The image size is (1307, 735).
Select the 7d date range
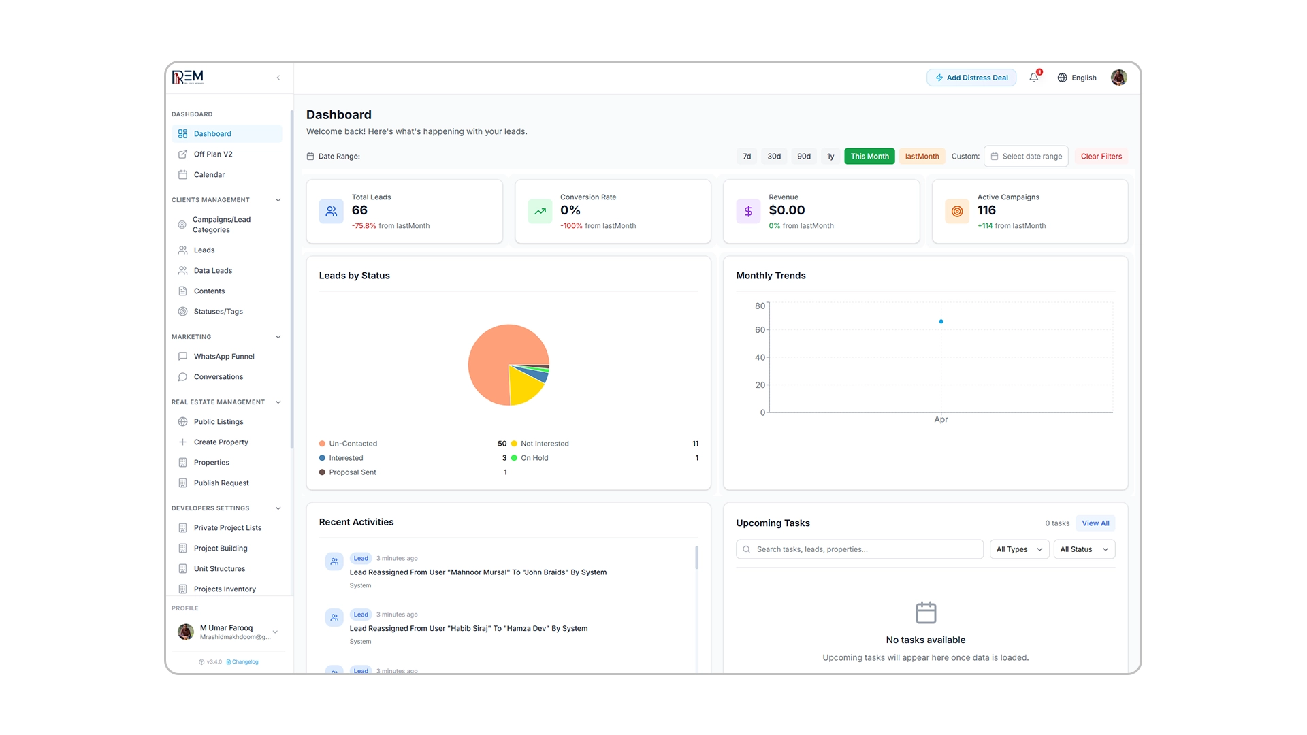[x=747, y=157]
